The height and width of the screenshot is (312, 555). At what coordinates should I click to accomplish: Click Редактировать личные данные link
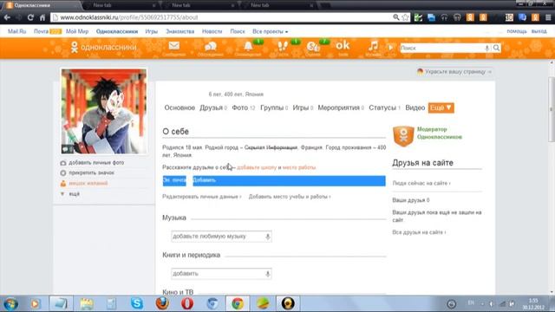(x=202, y=197)
